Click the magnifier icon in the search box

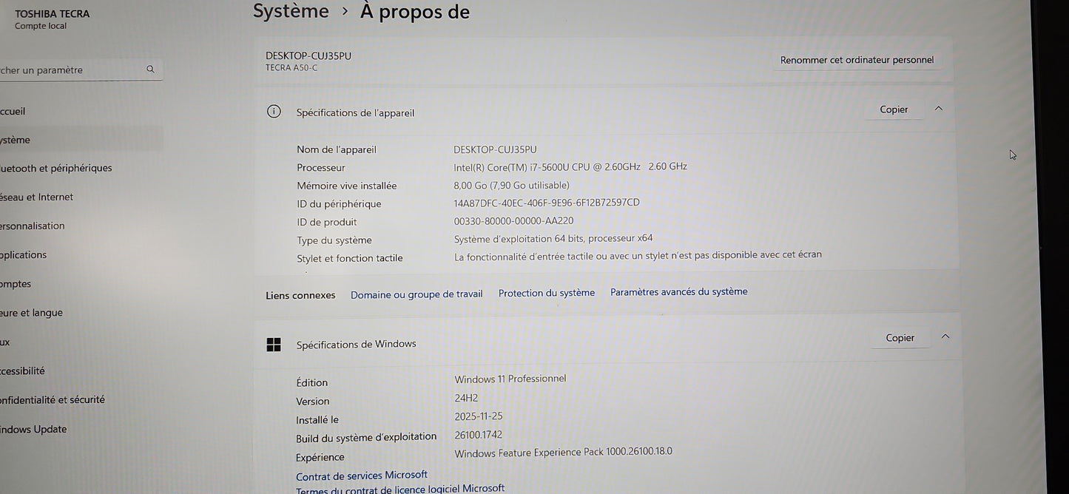click(x=150, y=70)
